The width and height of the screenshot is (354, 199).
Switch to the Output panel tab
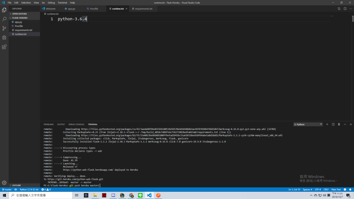click(x=61, y=124)
